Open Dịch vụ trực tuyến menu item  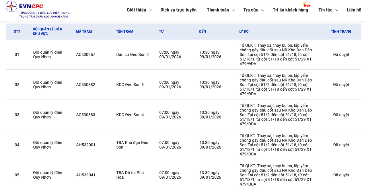pyautogui.click(x=178, y=10)
